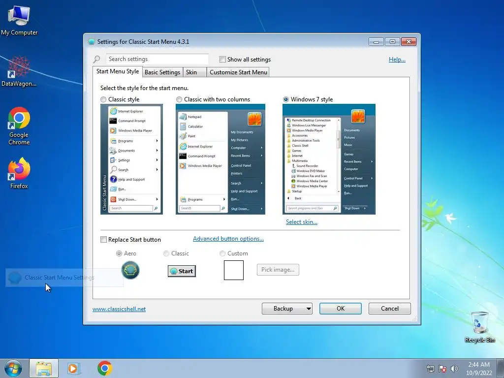Open the Backup dropdown arrow

pyautogui.click(x=308, y=309)
